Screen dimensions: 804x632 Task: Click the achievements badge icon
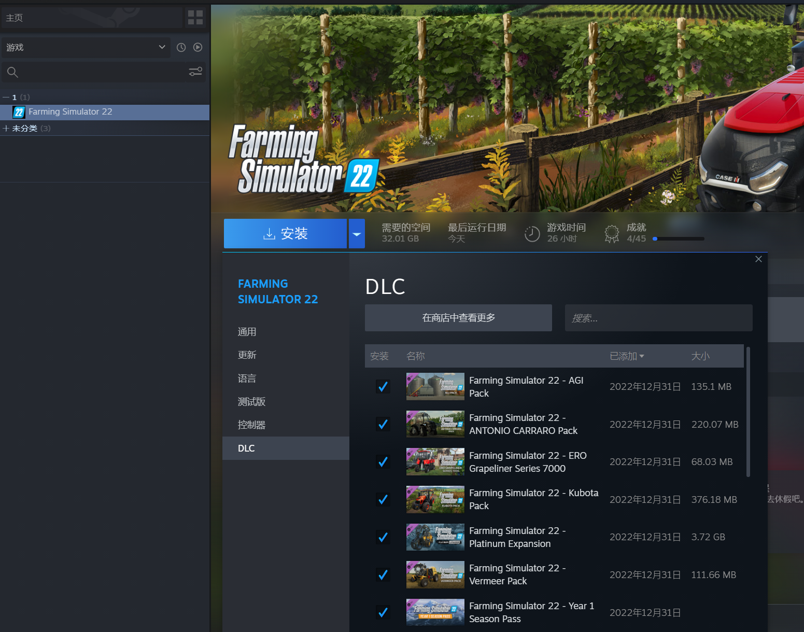point(612,234)
